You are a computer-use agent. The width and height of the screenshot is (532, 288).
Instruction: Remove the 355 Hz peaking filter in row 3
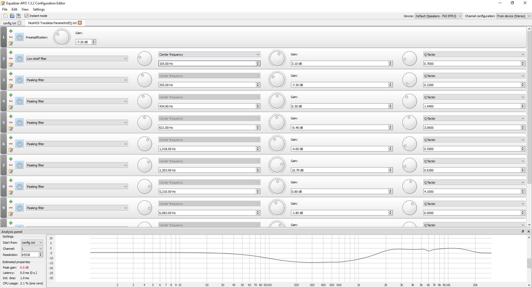[11, 80]
